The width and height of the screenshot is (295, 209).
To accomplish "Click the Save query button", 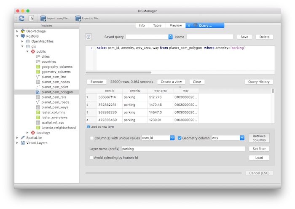I will [x=244, y=37].
